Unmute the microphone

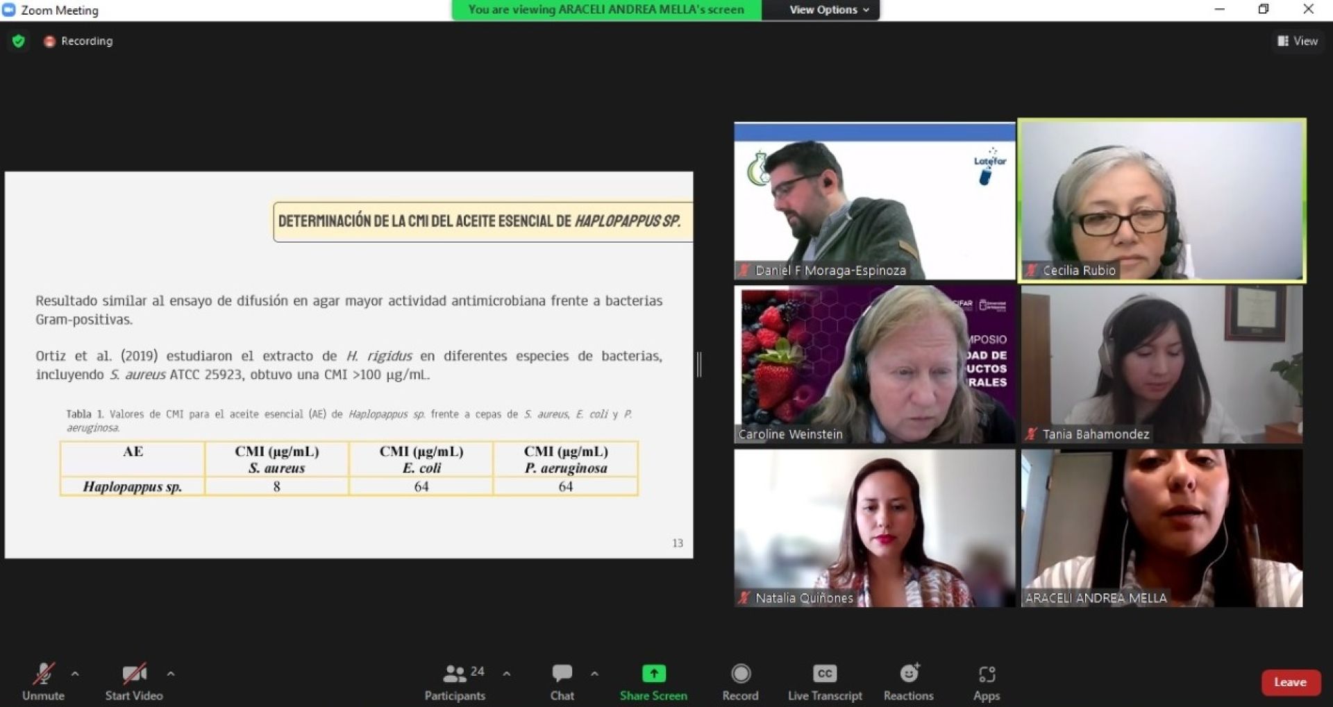[x=43, y=682]
